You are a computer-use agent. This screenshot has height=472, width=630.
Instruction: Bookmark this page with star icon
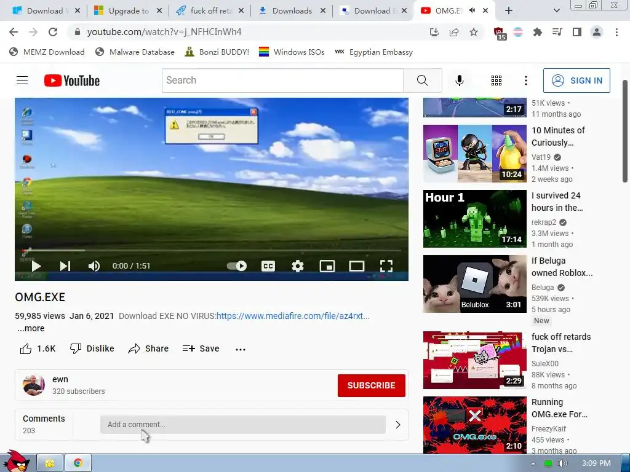[x=474, y=32]
